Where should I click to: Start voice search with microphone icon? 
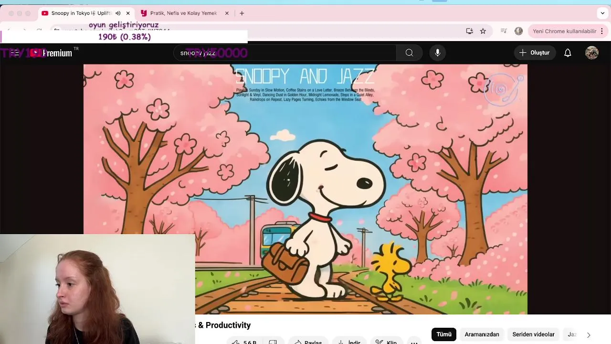pos(437,53)
